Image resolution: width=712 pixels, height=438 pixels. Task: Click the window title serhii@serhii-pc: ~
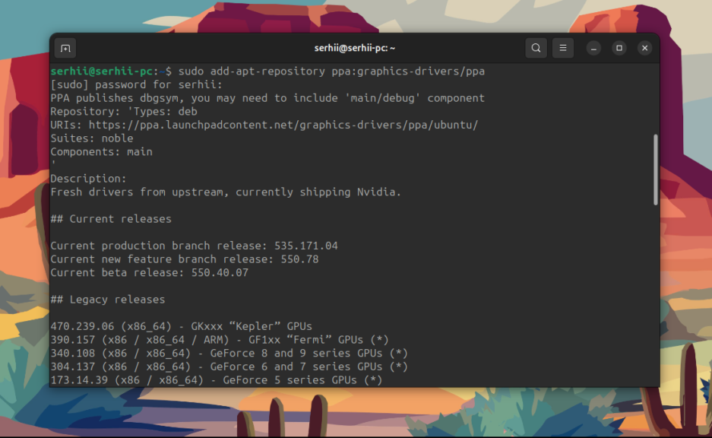(355, 48)
